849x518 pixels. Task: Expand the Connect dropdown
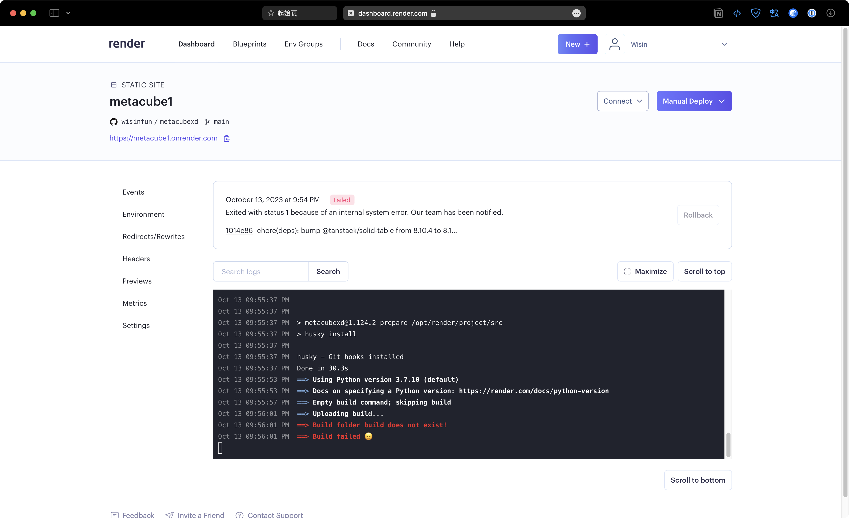623,101
